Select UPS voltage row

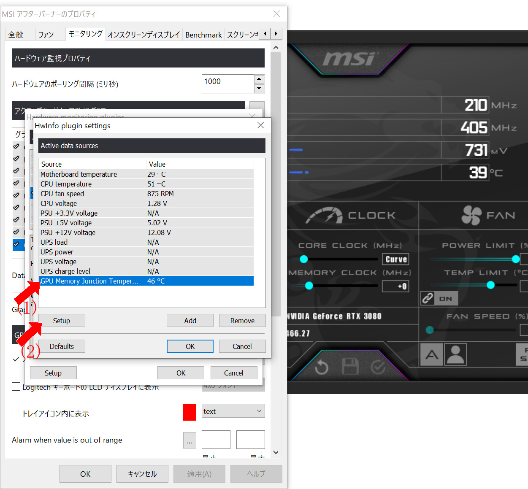146,262
